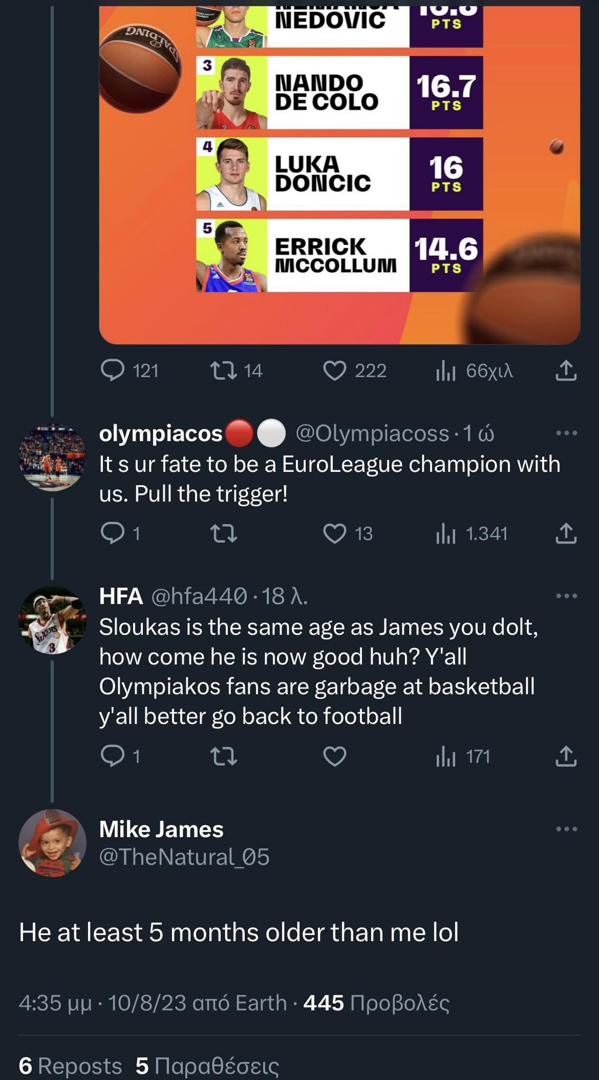Open the @TheNatural_05 profile handle
Viewport: 599px width, 1080px height.
(184, 857)
